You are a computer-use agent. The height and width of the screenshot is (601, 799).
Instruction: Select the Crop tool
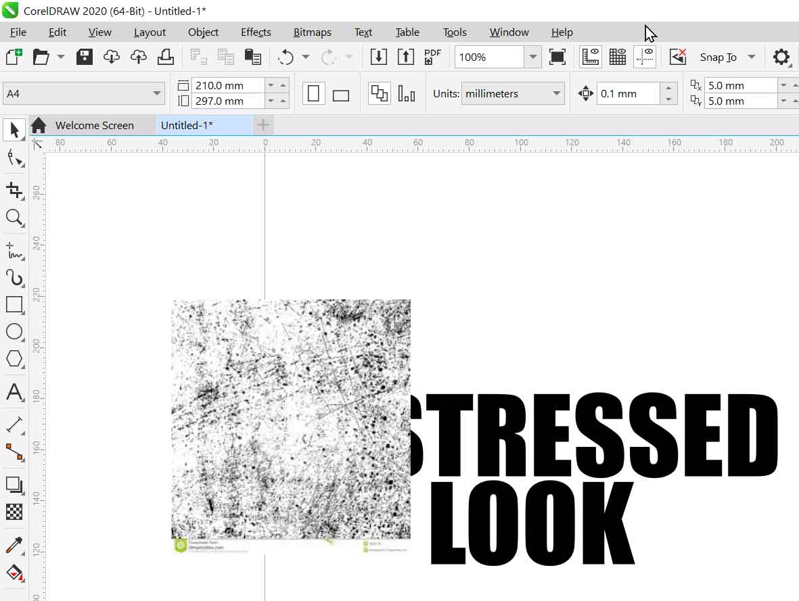(x=14, y=190)
